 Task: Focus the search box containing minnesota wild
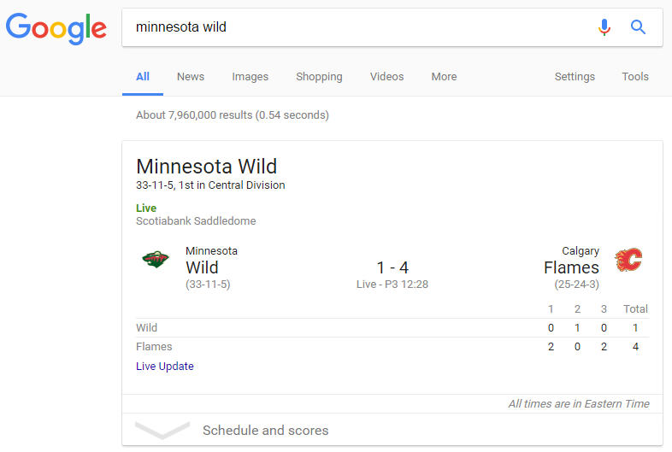(359, 27)
